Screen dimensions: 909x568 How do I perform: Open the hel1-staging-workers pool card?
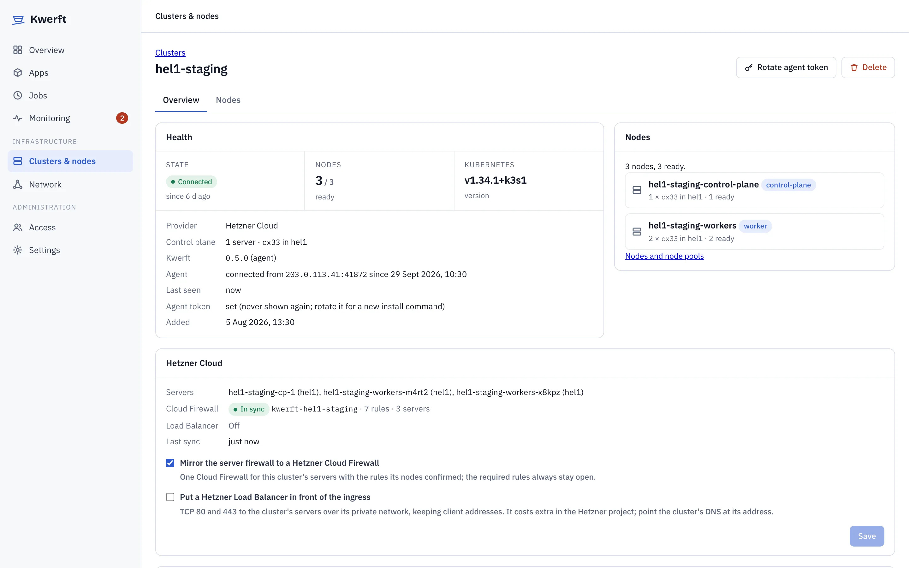point(754,231)
